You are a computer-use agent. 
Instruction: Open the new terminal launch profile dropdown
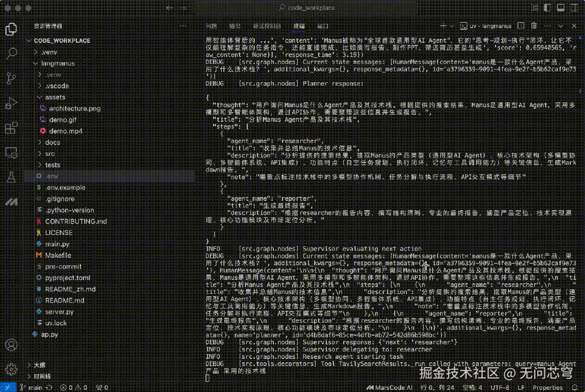click(x=452, y=26)
